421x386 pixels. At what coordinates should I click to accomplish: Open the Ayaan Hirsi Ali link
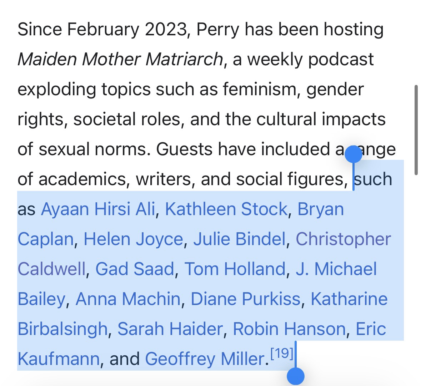(98, 209)
